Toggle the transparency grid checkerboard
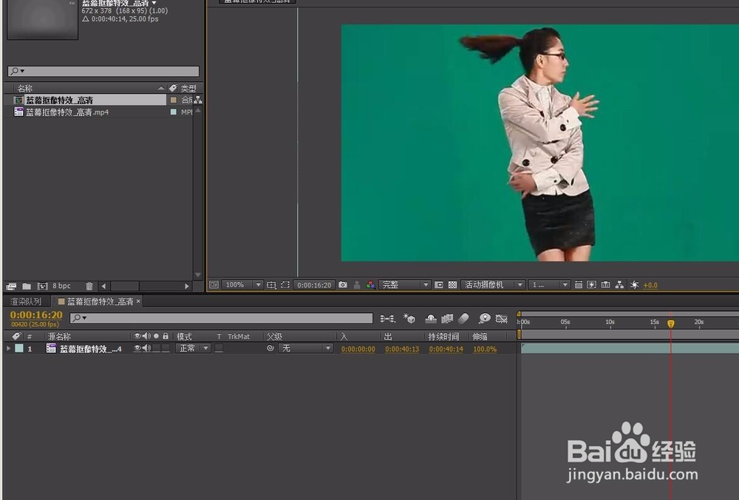The image size is (739, 500). point(452,285)
